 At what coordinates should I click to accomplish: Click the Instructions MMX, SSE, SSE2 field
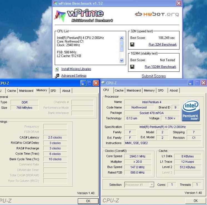point(163,143)
